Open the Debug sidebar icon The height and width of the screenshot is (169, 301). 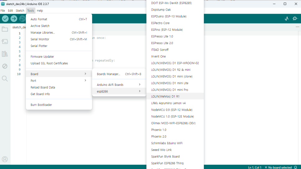point(5,66)
